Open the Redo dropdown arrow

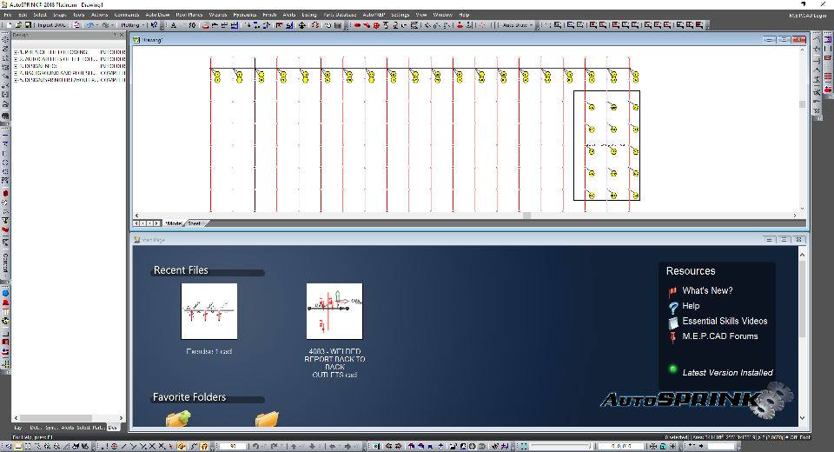pyautogui.click(x=112, y=25)
